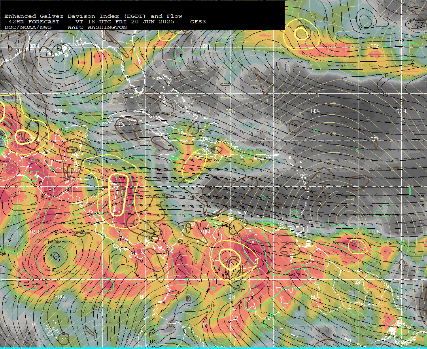Click the '42HR FORECAST' header text

(34, 22)
